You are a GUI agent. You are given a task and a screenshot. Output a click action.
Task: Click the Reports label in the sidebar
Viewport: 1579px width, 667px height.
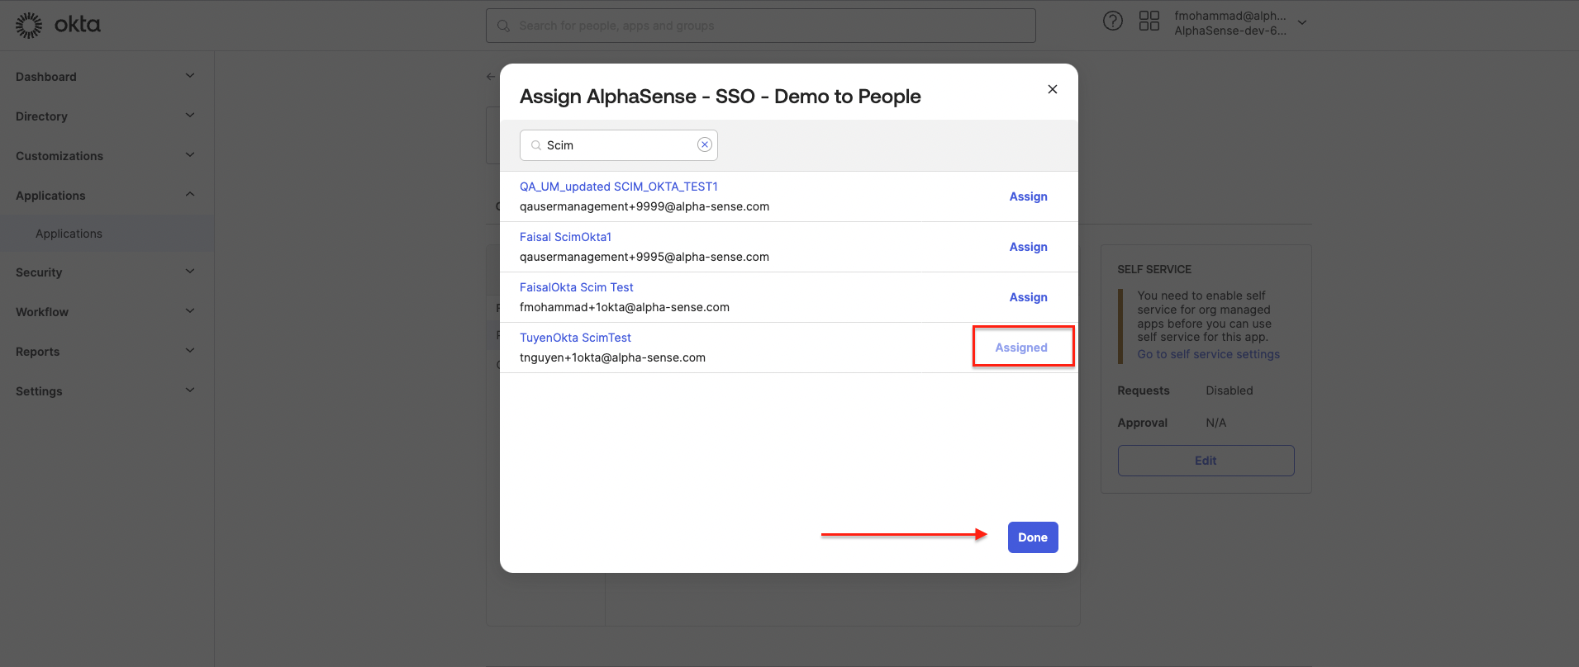point(37,352)
